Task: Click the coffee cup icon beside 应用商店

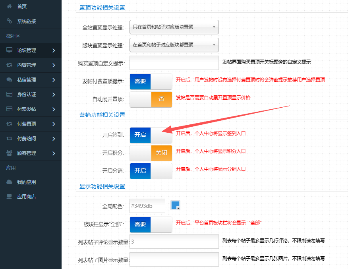Action: [10, 197]
